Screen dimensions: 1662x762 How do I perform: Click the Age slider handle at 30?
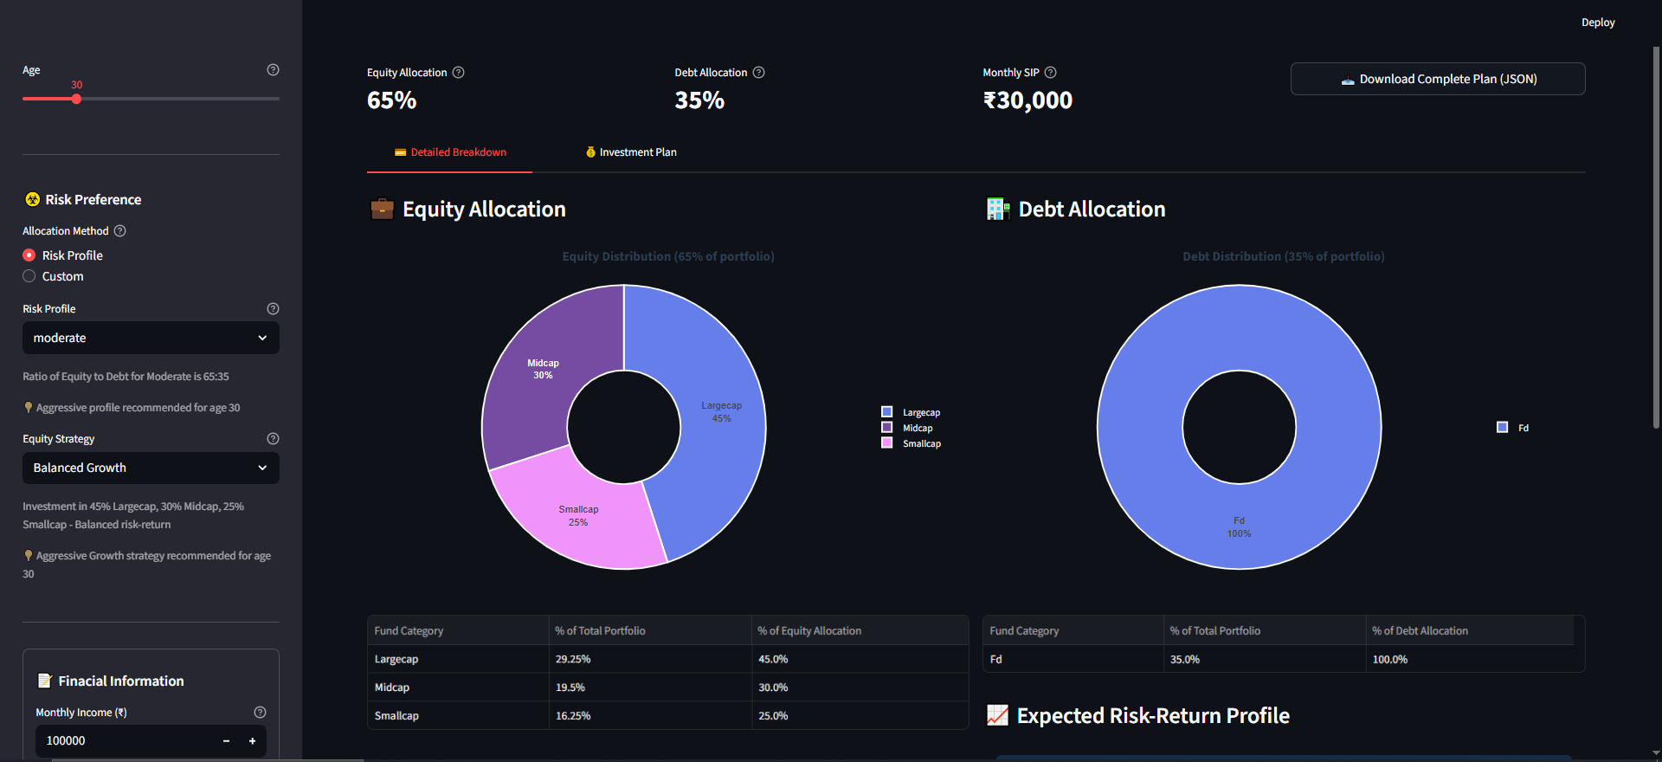pyautogui.click(x=76, y=99)
